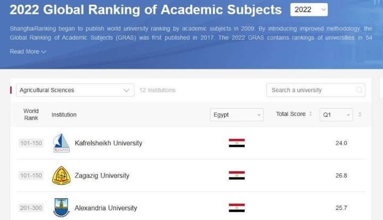Click Egypt flag in Alexandria University row
Image resolution: width=383 pixels, height=220 pixels.
237,207
